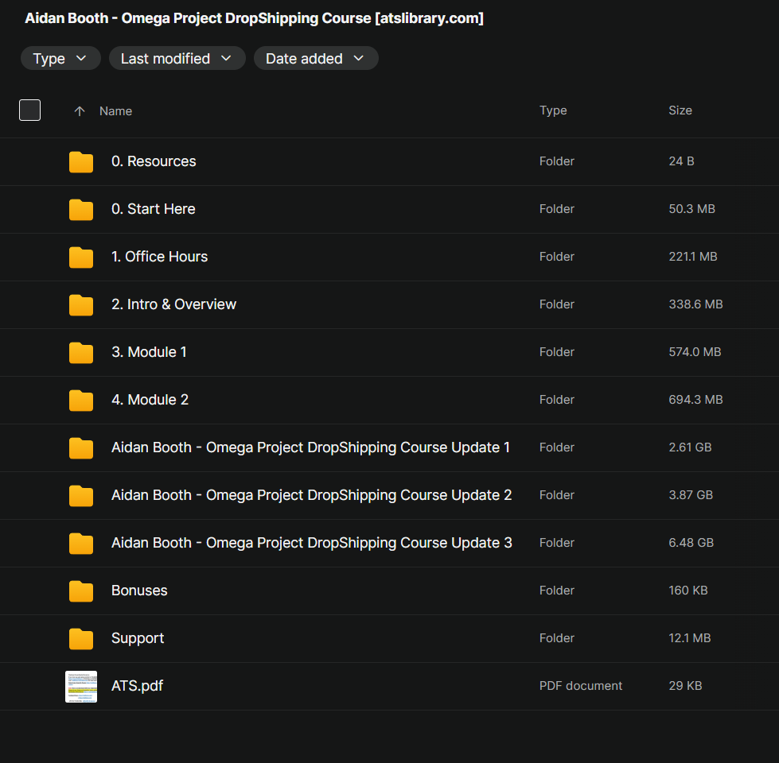The width and height of the screenshot is (779, 763).
Task: Sort by the Name column header
Action: point(115,111)
